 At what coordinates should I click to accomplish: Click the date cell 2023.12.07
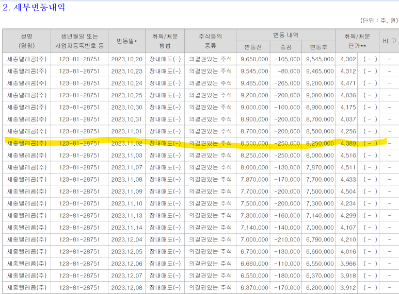click(127, 275)
